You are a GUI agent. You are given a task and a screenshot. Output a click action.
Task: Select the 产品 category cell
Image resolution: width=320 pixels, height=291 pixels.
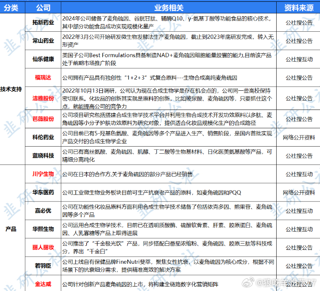coord(11,229)
